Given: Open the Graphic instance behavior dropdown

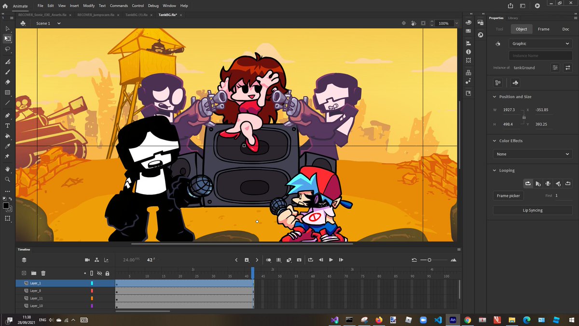Looking at the screenshot, I should 540,43.
